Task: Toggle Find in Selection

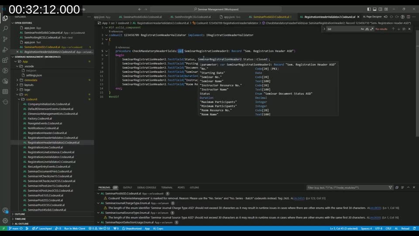Action: (404, 29)
